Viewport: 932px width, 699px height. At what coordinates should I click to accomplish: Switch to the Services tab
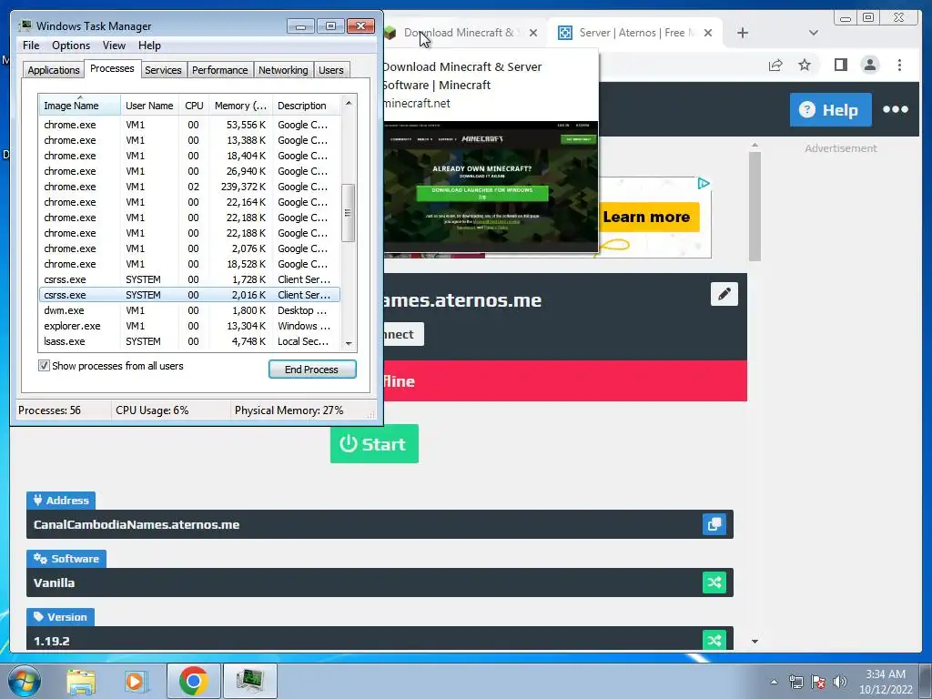coord(163,69)
